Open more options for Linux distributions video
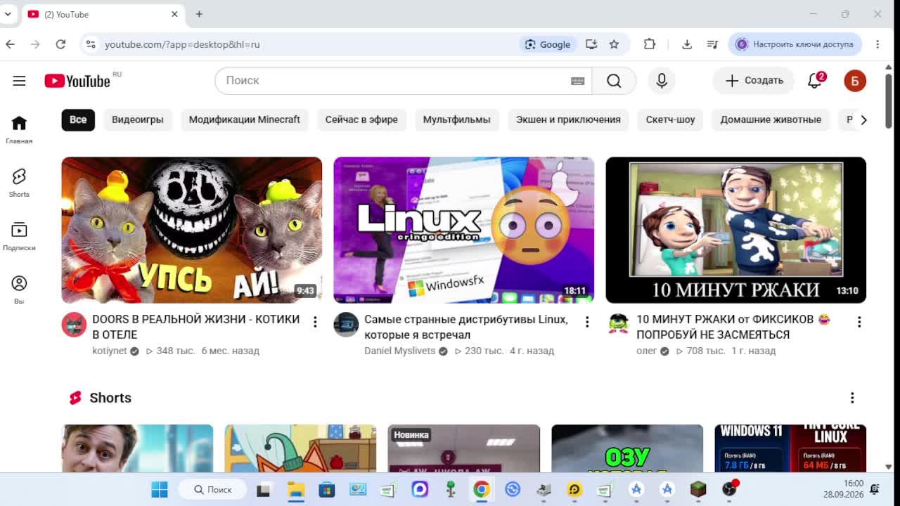 (x=587, y=322)
